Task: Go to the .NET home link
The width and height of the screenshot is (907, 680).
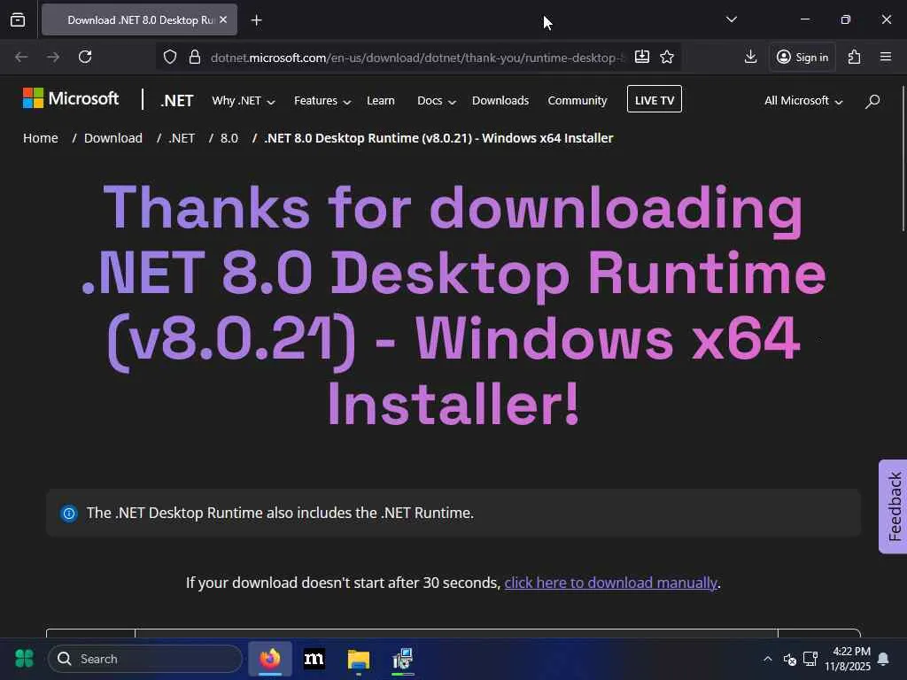Action: point(177,101)
